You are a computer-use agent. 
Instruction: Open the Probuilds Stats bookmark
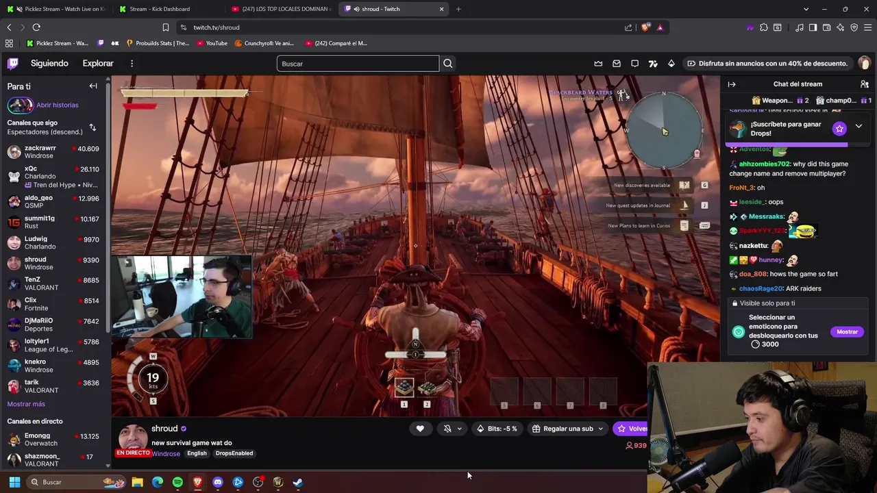(158, 43)
